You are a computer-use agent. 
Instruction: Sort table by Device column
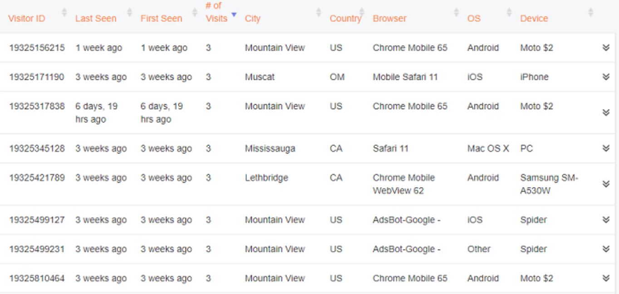[534, 19]
